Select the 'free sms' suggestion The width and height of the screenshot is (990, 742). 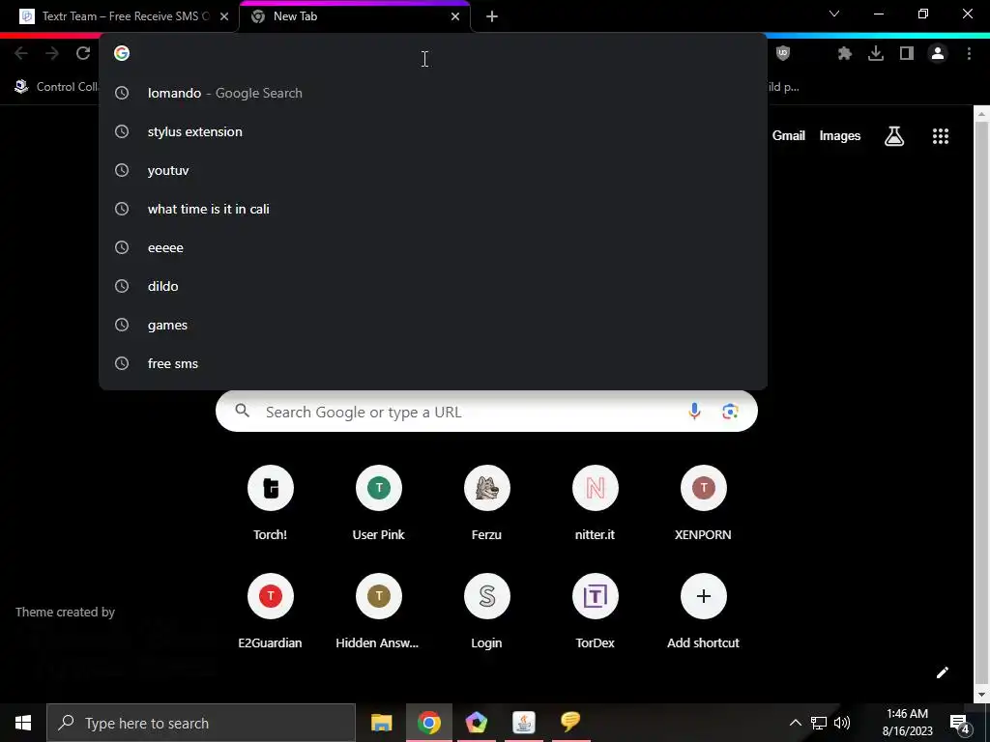coord(433,363)
